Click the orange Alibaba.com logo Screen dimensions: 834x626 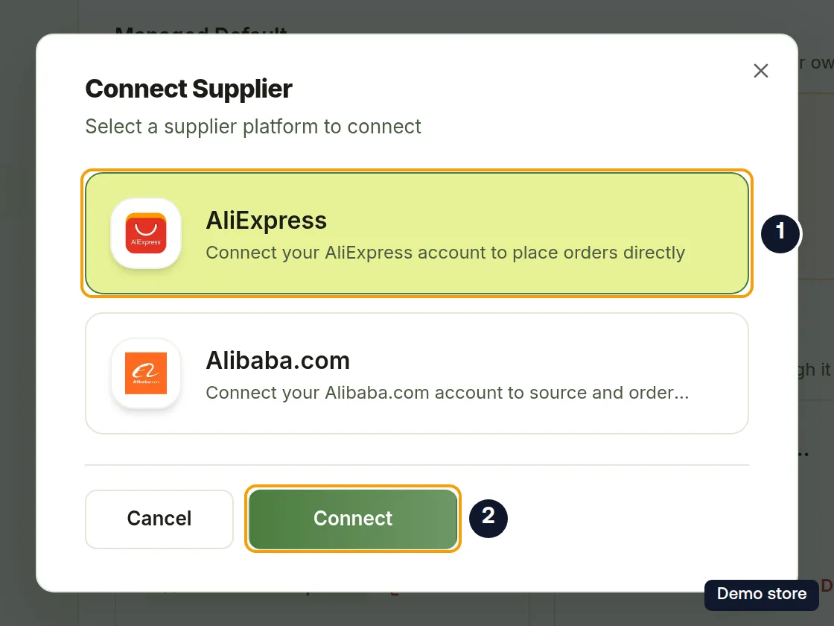(146, 373)
